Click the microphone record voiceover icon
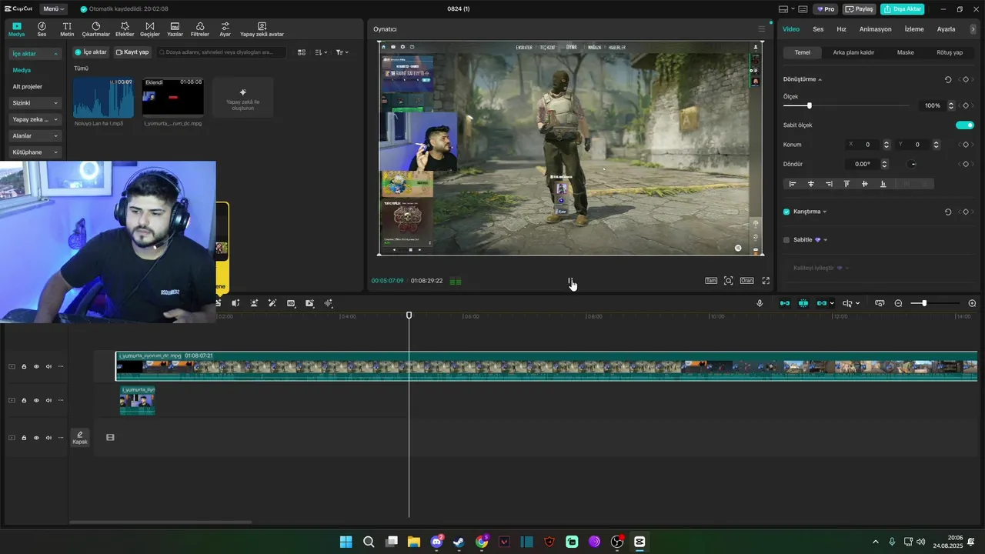 760,303
